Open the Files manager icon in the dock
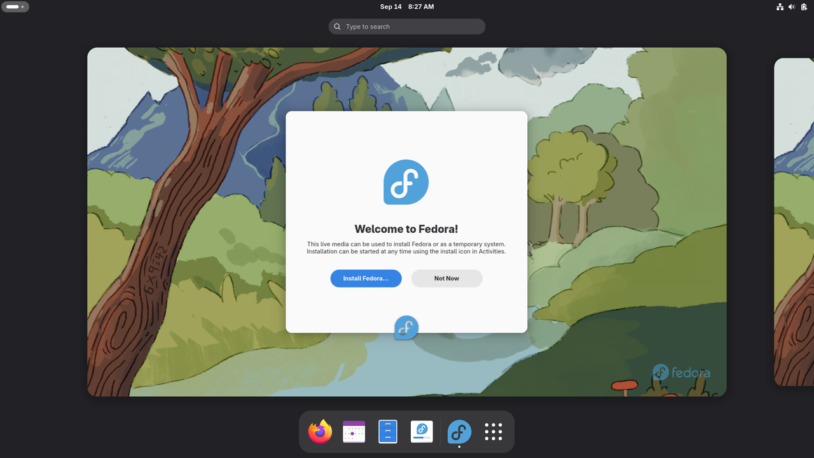814x458 pixels. tap(388, 431)
